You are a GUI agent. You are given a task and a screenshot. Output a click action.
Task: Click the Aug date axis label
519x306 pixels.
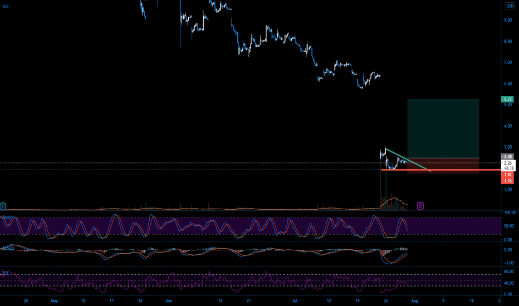point(414,300)
